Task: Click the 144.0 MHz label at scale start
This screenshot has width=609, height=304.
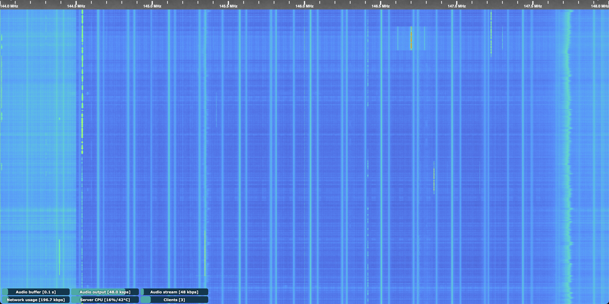Action: 9,6
